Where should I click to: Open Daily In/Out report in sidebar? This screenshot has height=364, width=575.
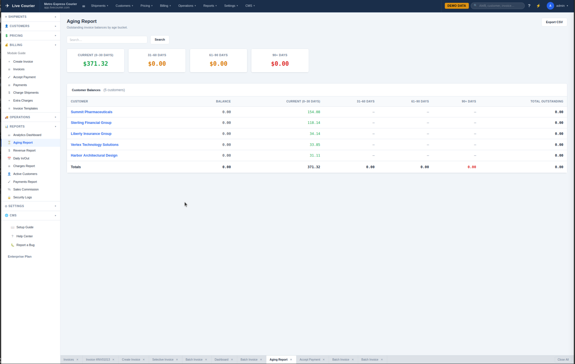coord(21,158)
